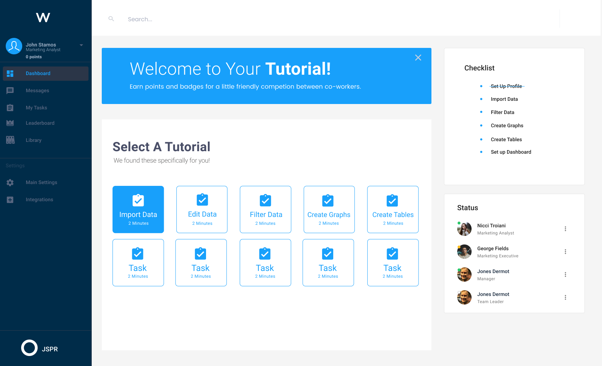Viewport: 602px width, 366px height.
Task: Click Create Graphs checklist item
Action: click(507, 126)
